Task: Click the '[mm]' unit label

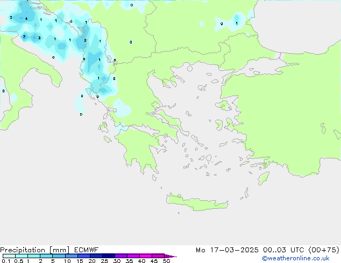Action: click(59, 250)
